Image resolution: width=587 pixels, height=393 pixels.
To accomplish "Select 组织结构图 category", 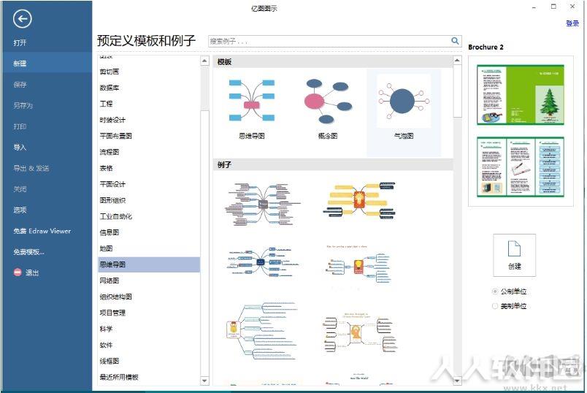I will pyautogui.click(x=115, y=297).
